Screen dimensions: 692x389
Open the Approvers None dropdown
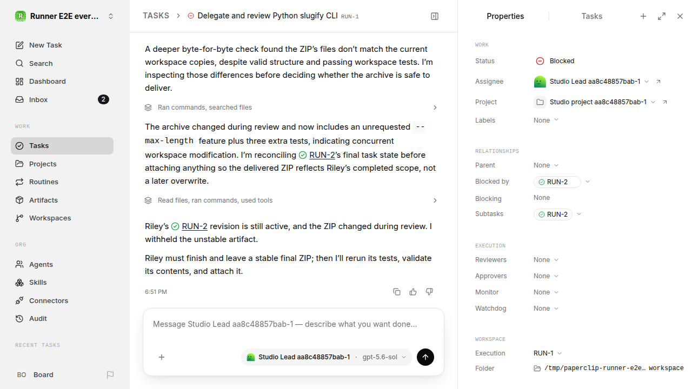coord(546,276)
